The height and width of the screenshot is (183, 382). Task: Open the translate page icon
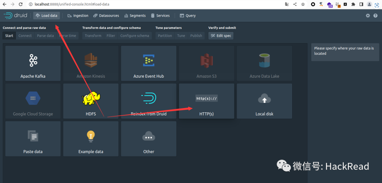287,4
